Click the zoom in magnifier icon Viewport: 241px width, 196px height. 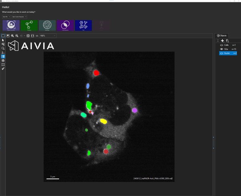(12, 36)
